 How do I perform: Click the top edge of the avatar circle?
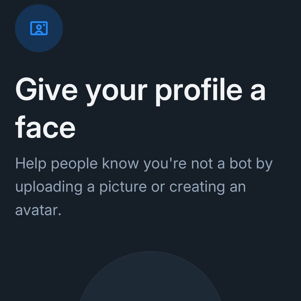point(150,252)
